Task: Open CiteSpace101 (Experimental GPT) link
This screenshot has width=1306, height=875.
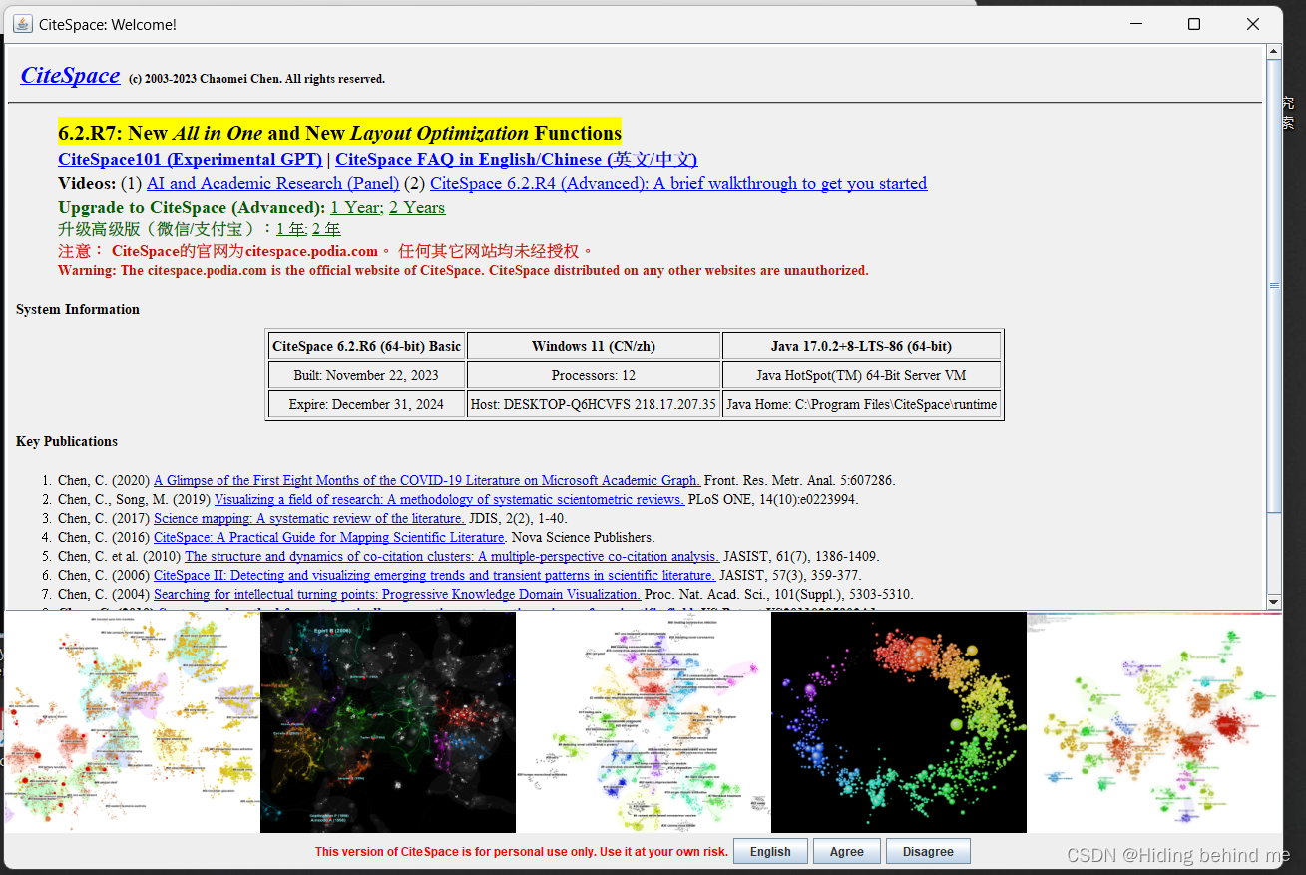Action: click(190, 159)
